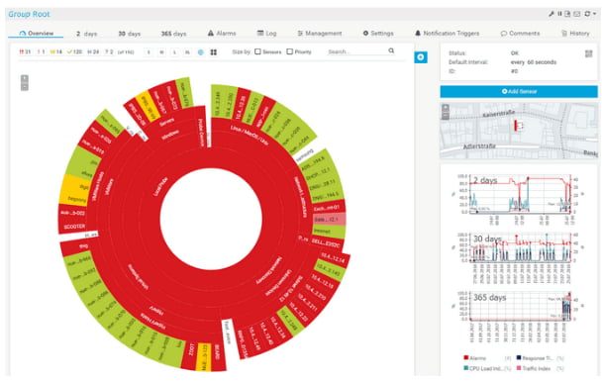602x383 pixels.
Task: Click the envelope email icon
Action: [577, 14]
